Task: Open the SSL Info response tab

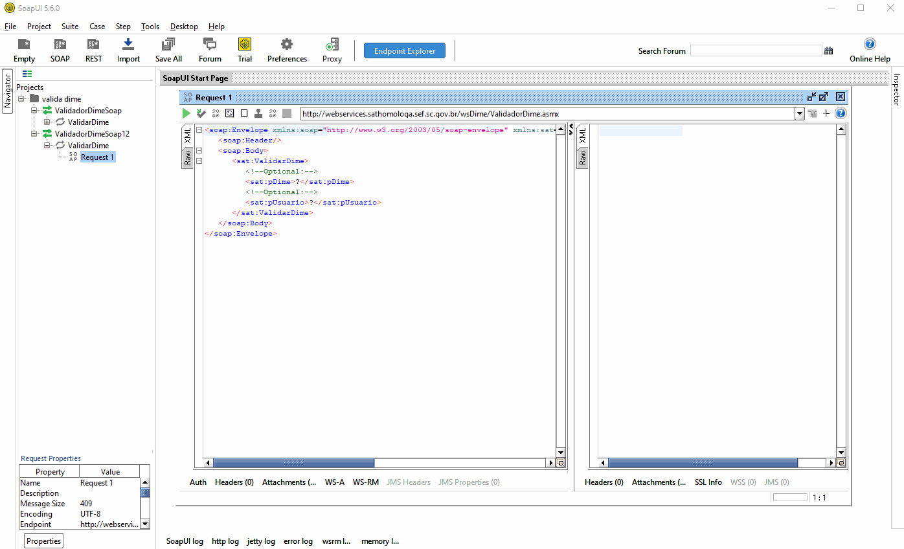Action: pyautogui.click(x=708, y=482)
